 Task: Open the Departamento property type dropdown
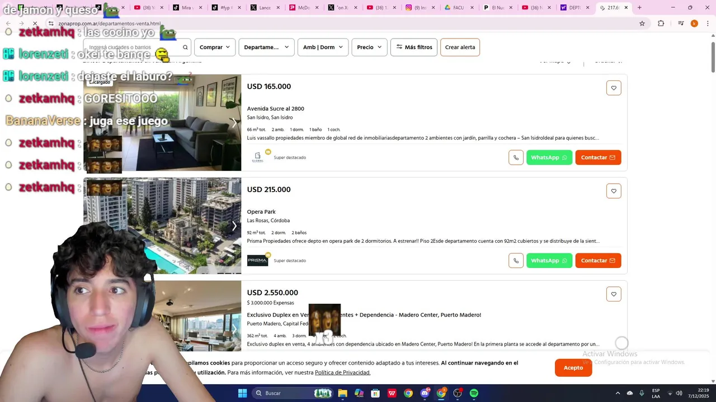tap(266, 47)
